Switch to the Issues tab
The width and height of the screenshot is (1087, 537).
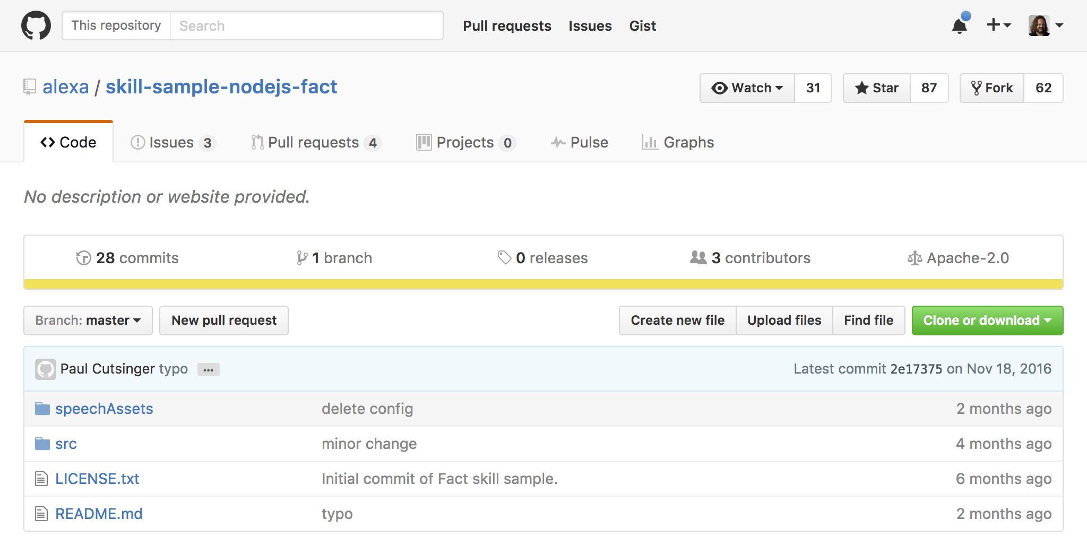click(173, 142)
